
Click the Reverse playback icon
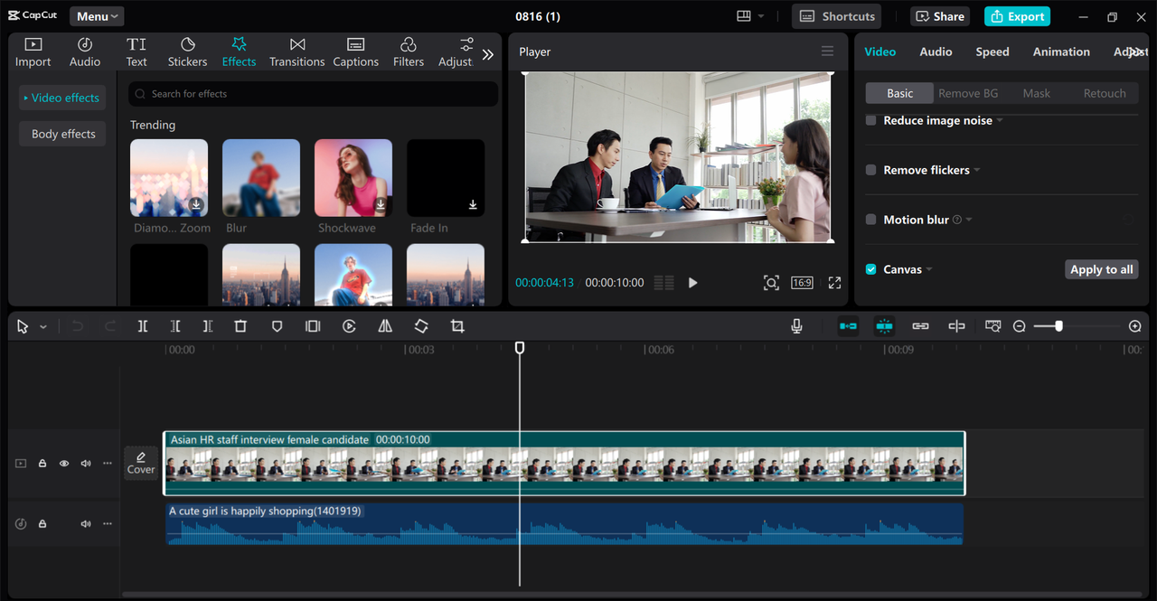pyautogui.click(x=349, y=326)
